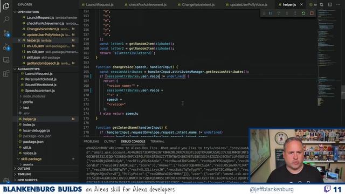The height and width of the screenshot is (194, 345).
Task: Open index.js in file tree
Action: 29,124
